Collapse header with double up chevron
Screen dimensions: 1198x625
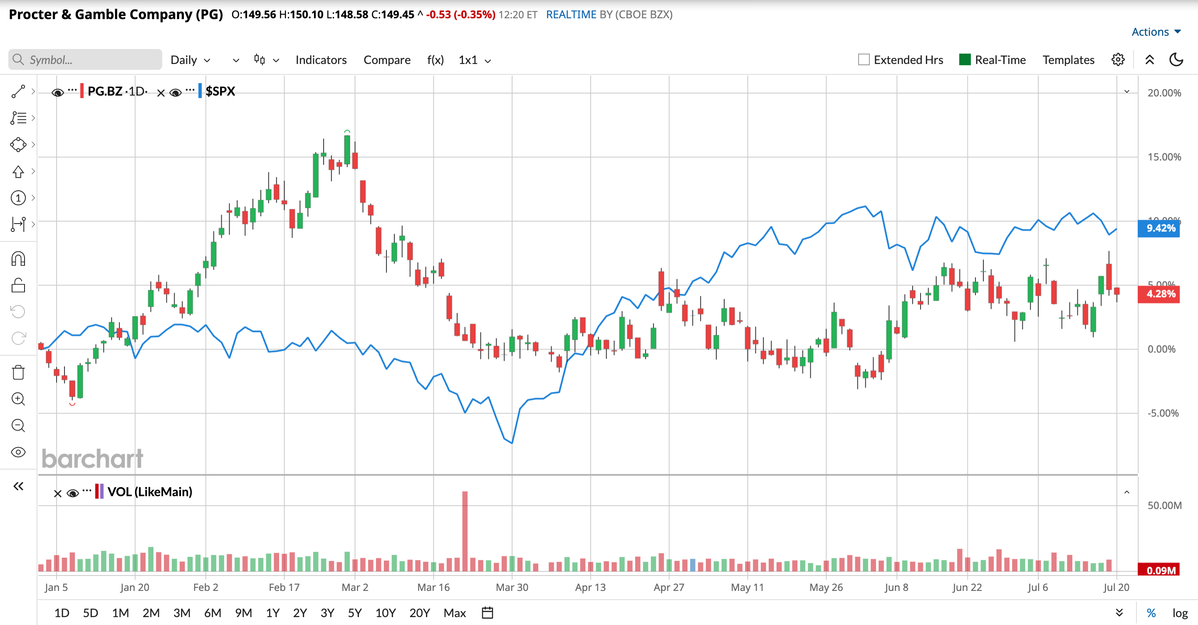(1150, 59)
